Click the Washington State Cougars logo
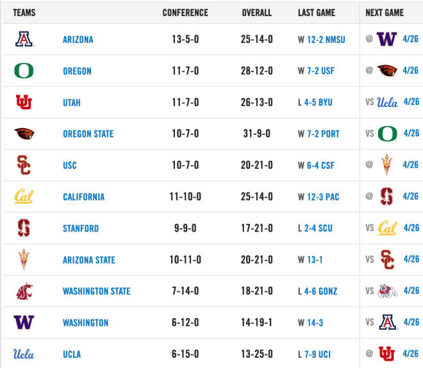 pyautogui.click(x=24, y=291)
